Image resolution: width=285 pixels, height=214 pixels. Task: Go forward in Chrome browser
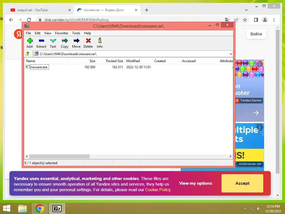(x=20, y=20)
